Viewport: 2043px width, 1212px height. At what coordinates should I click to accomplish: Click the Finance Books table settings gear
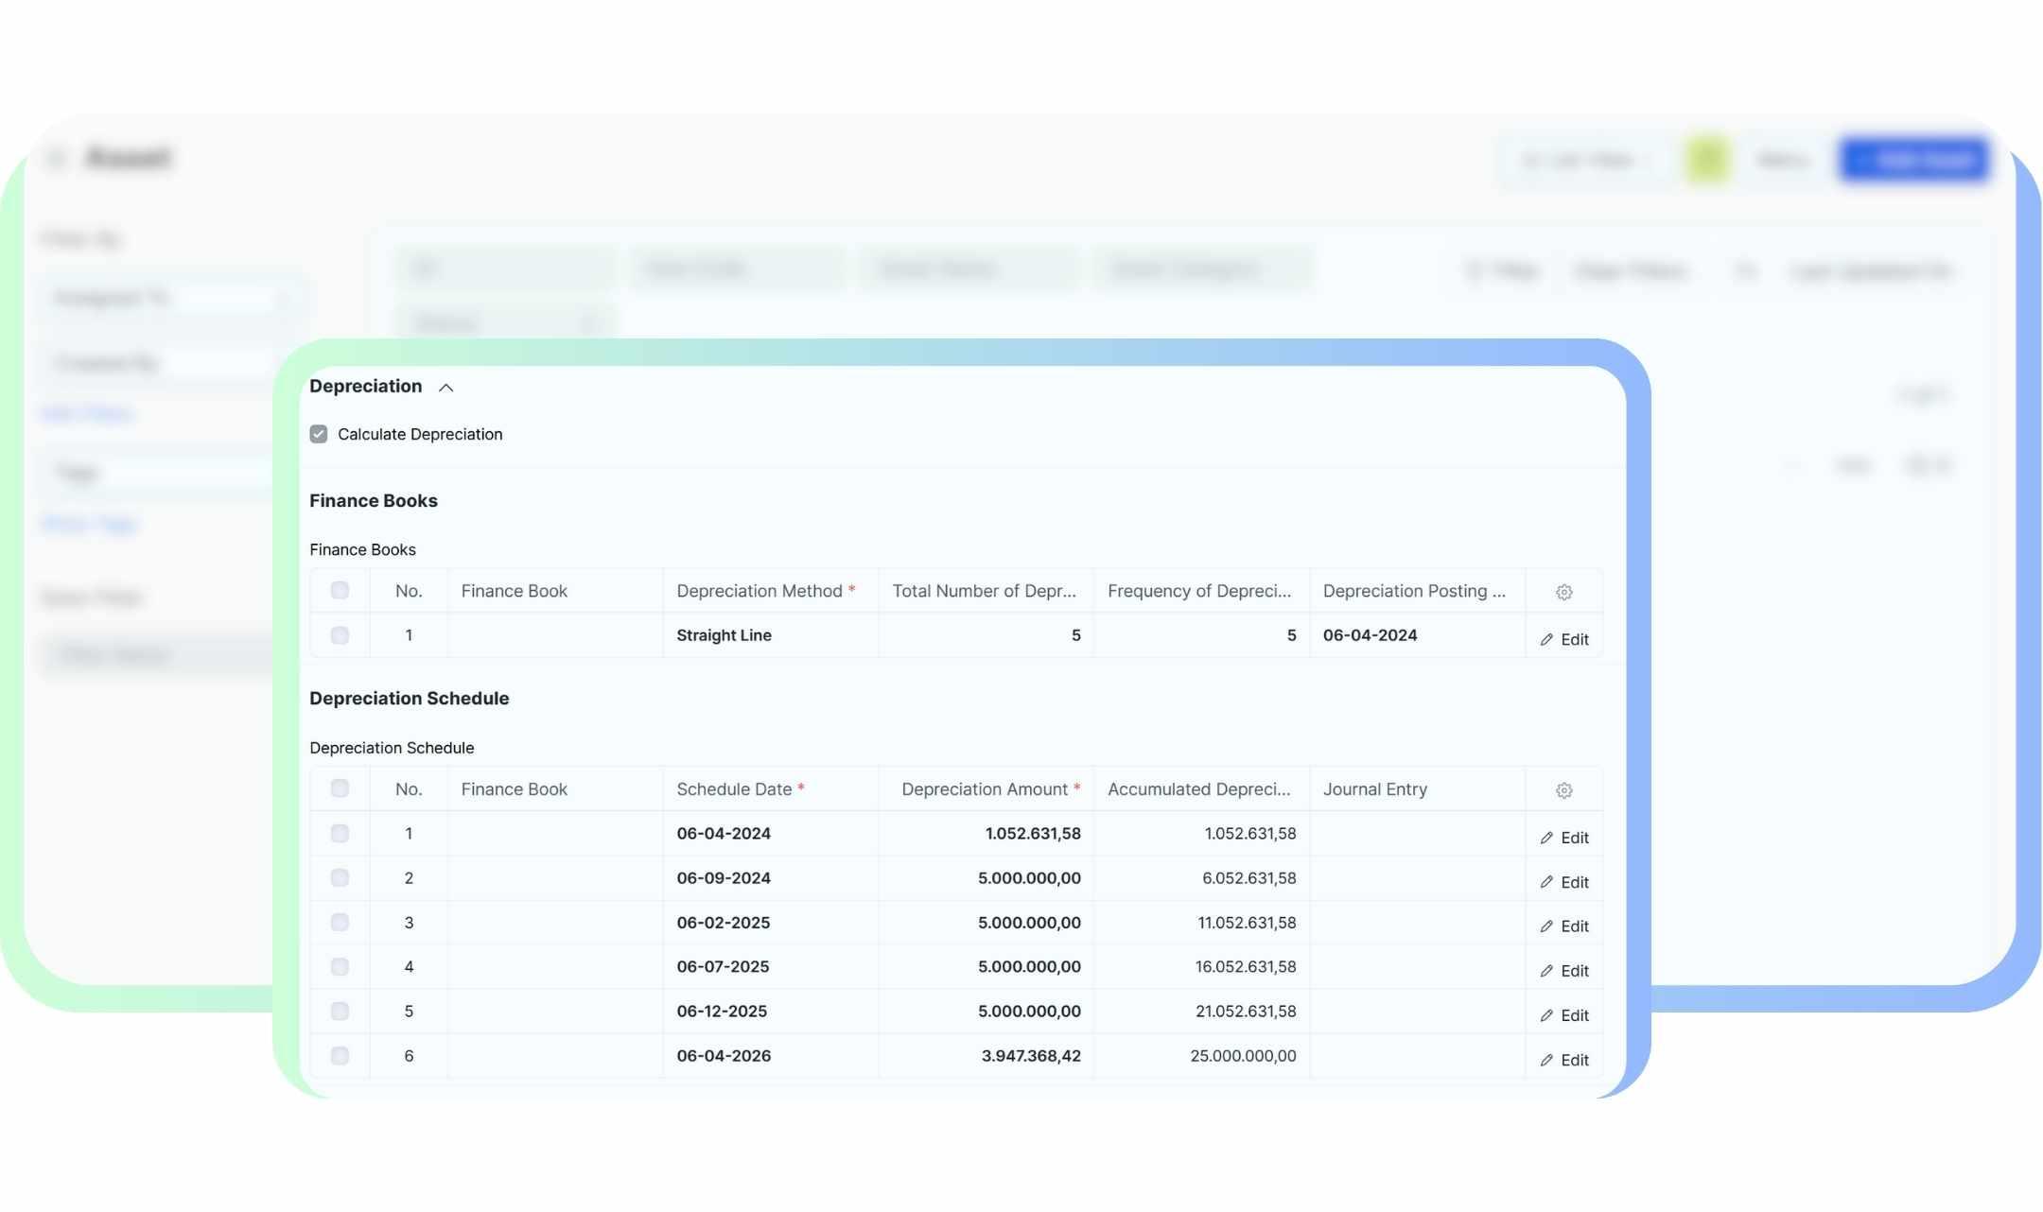tap(1563, 592)
